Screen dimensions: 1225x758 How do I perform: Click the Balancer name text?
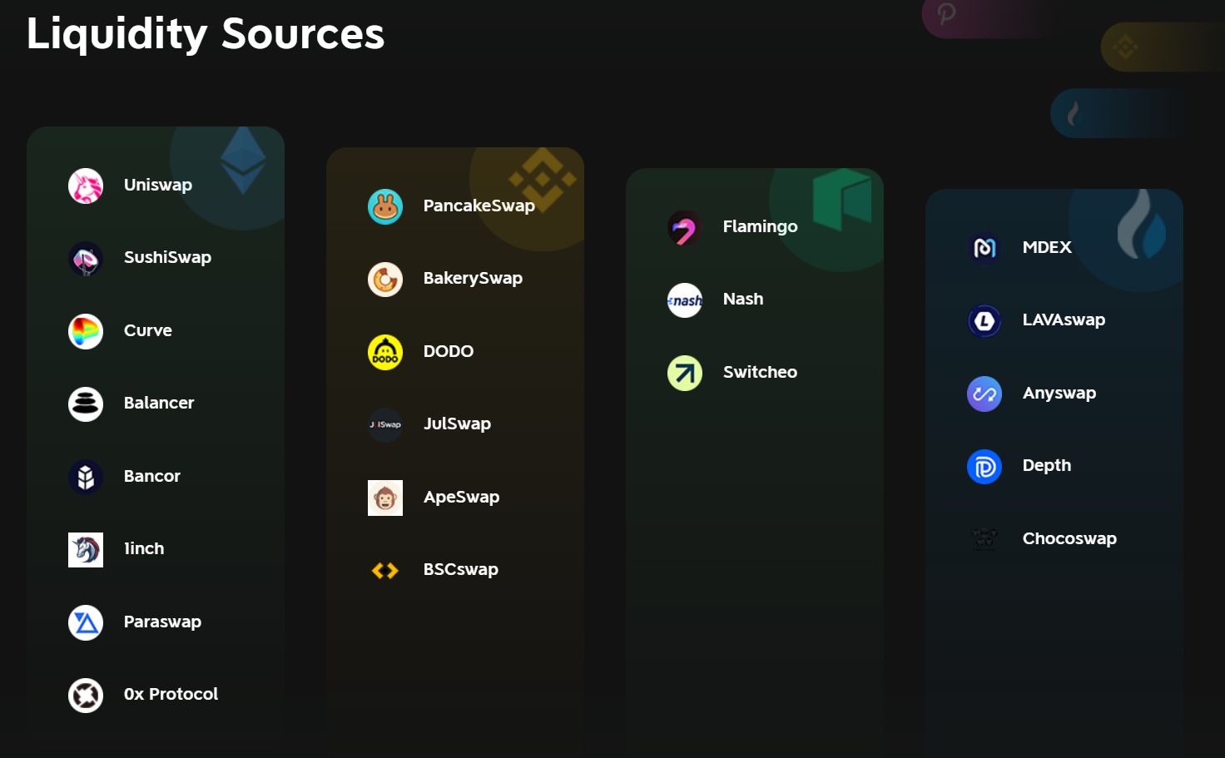pos(159,403)
